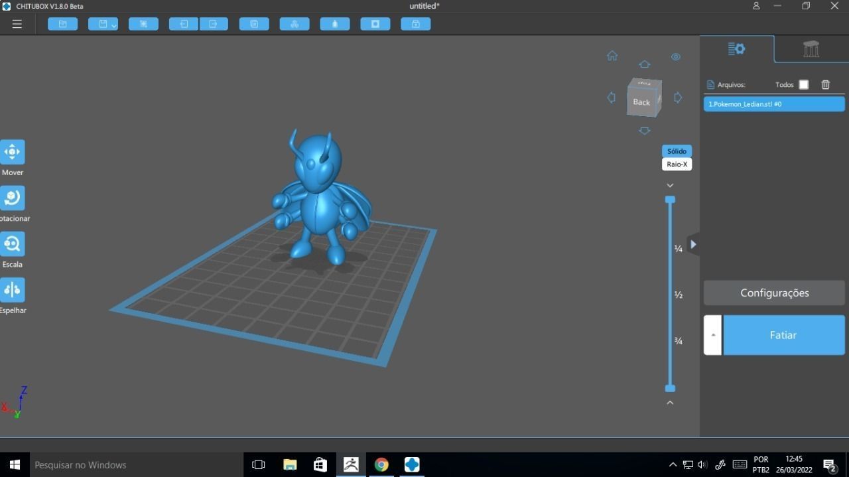Open the slice settings tab
This screenshot has height=477, width=849.
pyautogui.click(x=737, y=48)
